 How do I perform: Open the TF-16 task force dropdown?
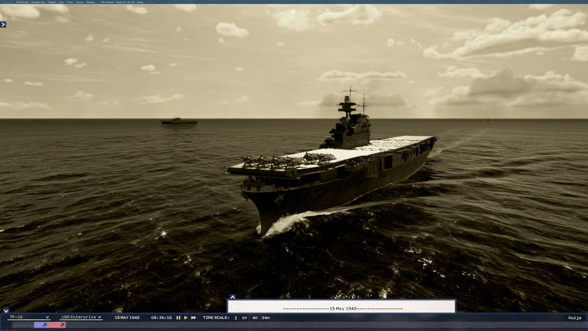point(29,317)
